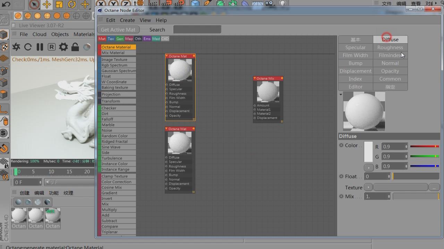Viewport: 444px width, 249px height.
Task: Select the MIX material thumbnail
Action: (52, 215)
